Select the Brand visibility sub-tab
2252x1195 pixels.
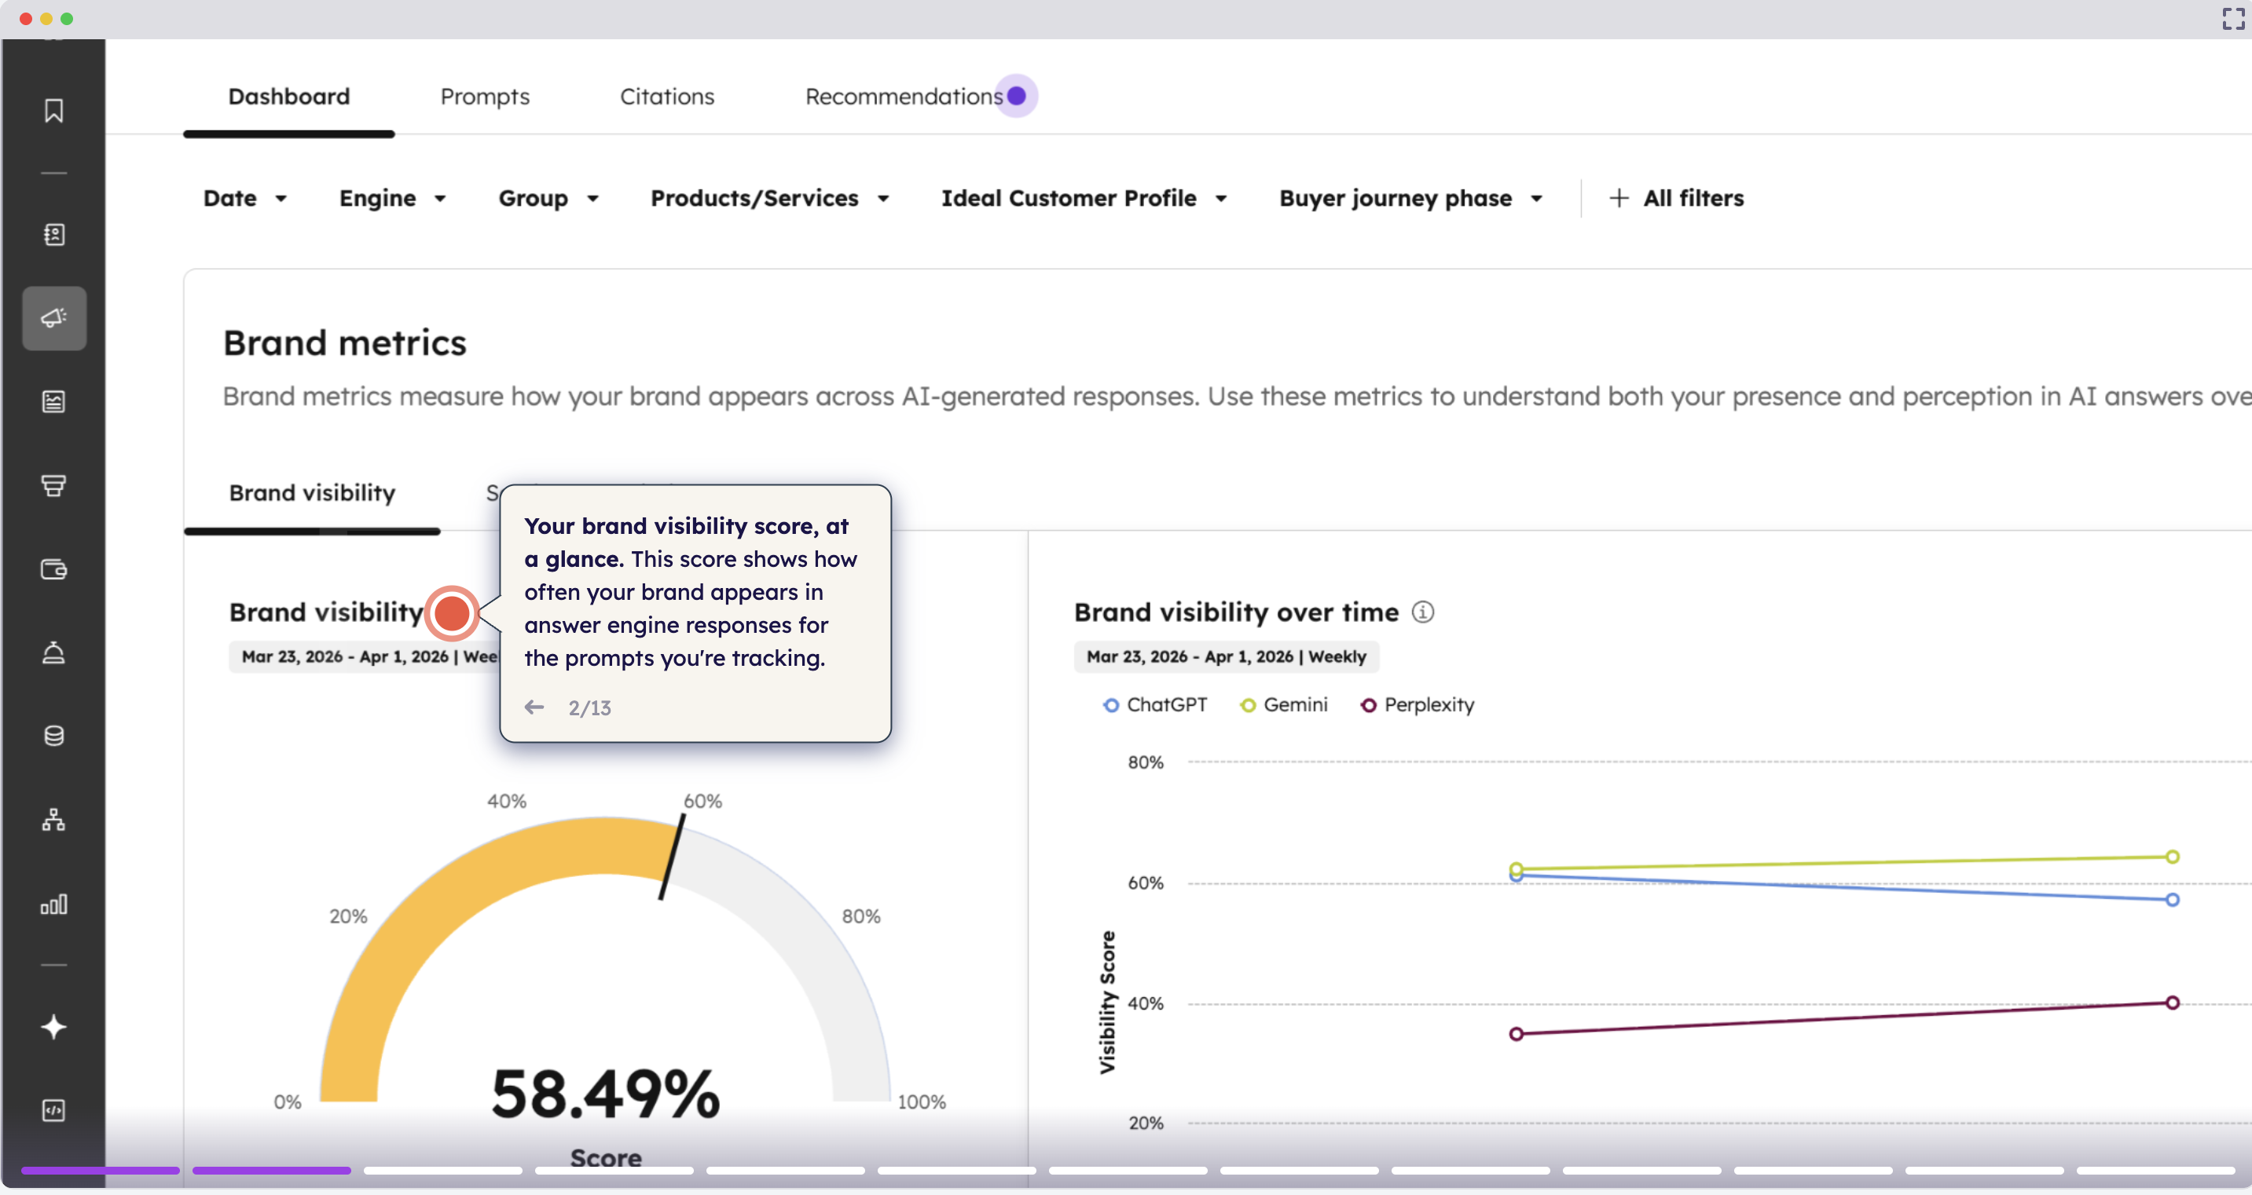[312, 494]
